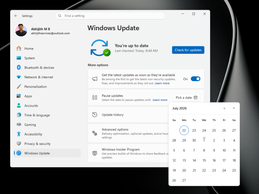The height and width of the screenshot is (194, 259).
Task: Click the calendar icon in Pick a date
Action: pyautogui.click(x=196, y=98)
